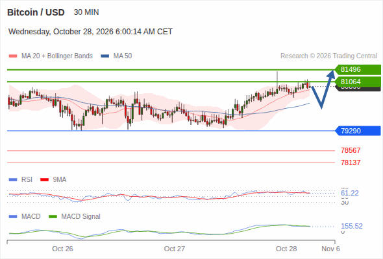Select the 81496 resistance price tag
The height and width of the screenshot is (259, 383).
coord(358,70)
